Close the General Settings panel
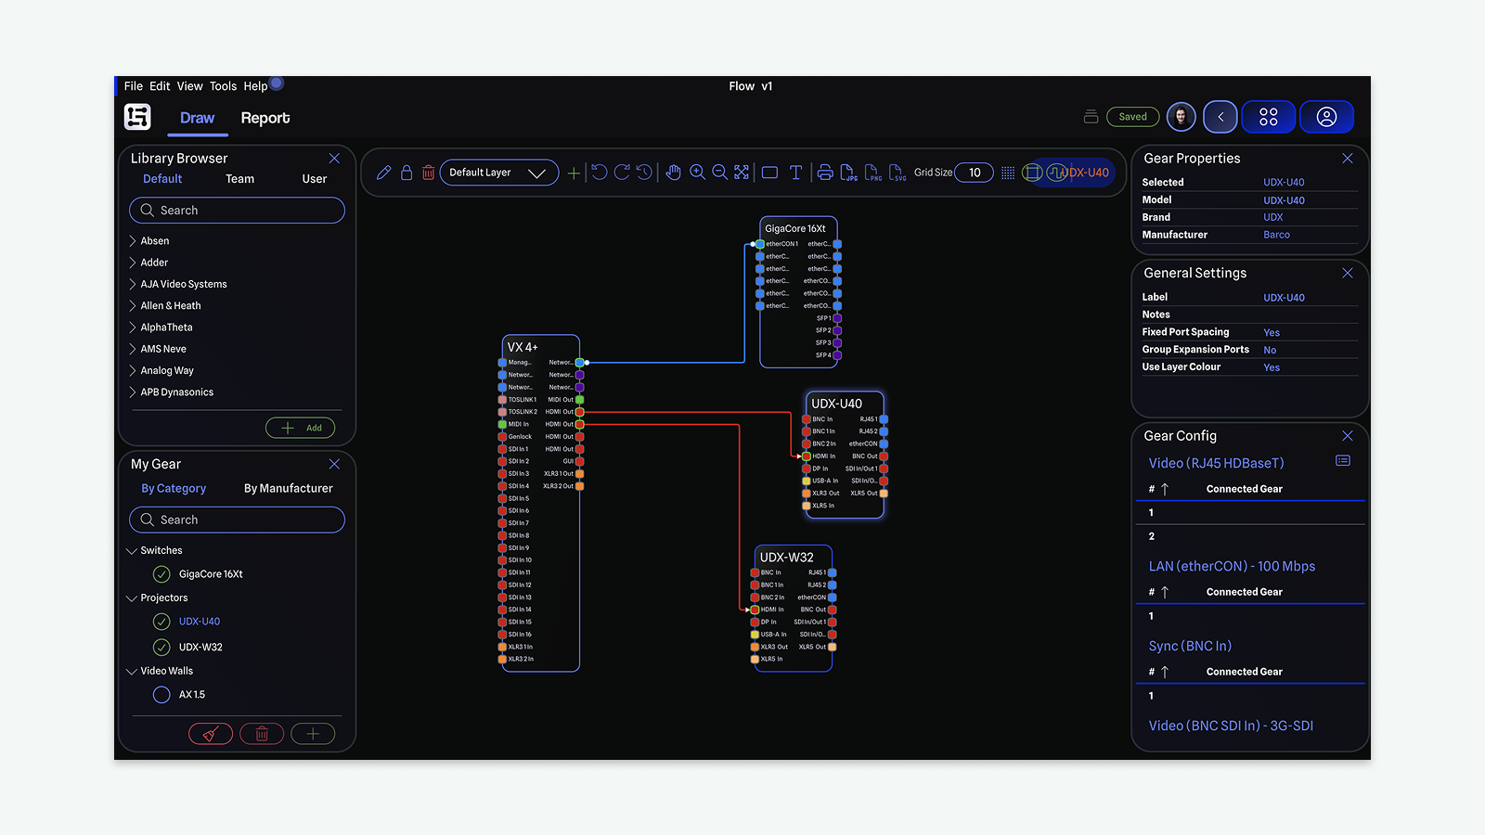The image size is (1485, 835). click(1348, 273)
